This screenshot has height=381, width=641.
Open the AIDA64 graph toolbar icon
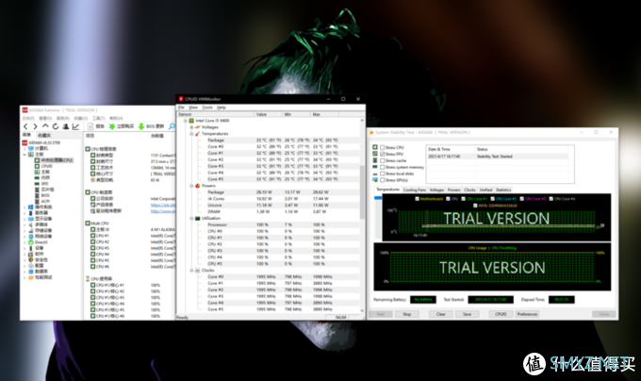(x=76, y=126)
